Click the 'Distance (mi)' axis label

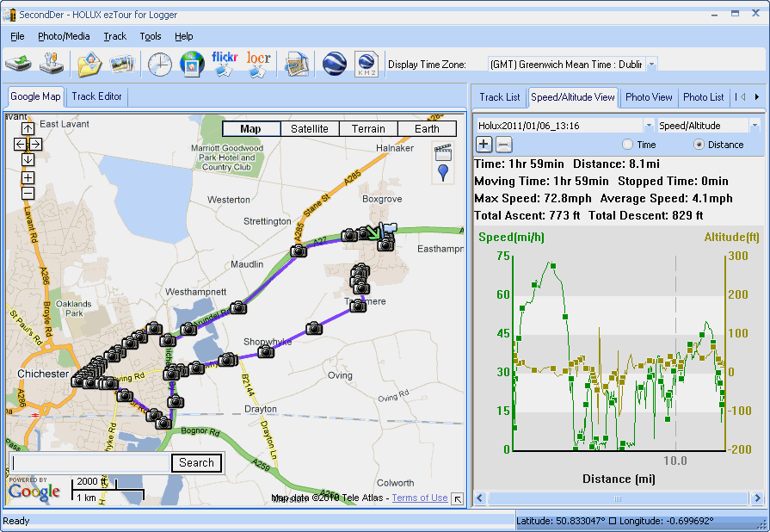point(619,479)
